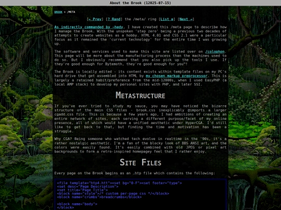Click the paragraph starting 'If you've ever tried'

pyautogui.click(x=140, y=119)
